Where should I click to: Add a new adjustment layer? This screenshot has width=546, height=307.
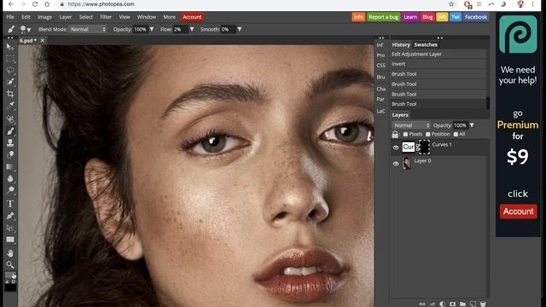pyautogui.click(x=442, y=304)
